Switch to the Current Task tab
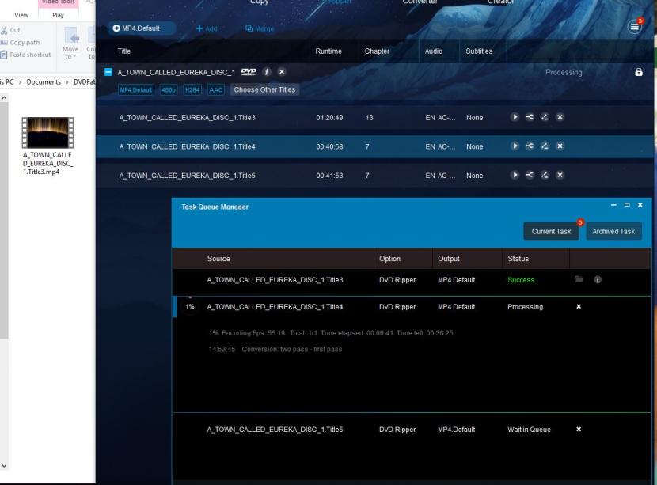The height and width of the screenshot is (485, 657). click(x=551, y=231)
